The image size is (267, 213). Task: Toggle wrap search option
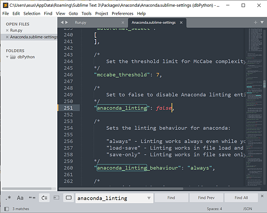[44, 198]
